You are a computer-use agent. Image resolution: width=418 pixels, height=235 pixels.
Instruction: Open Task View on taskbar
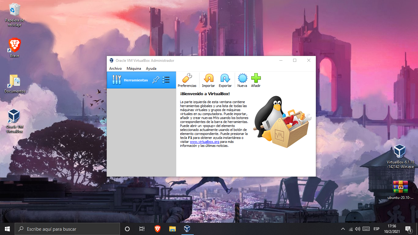coord(142,229)
